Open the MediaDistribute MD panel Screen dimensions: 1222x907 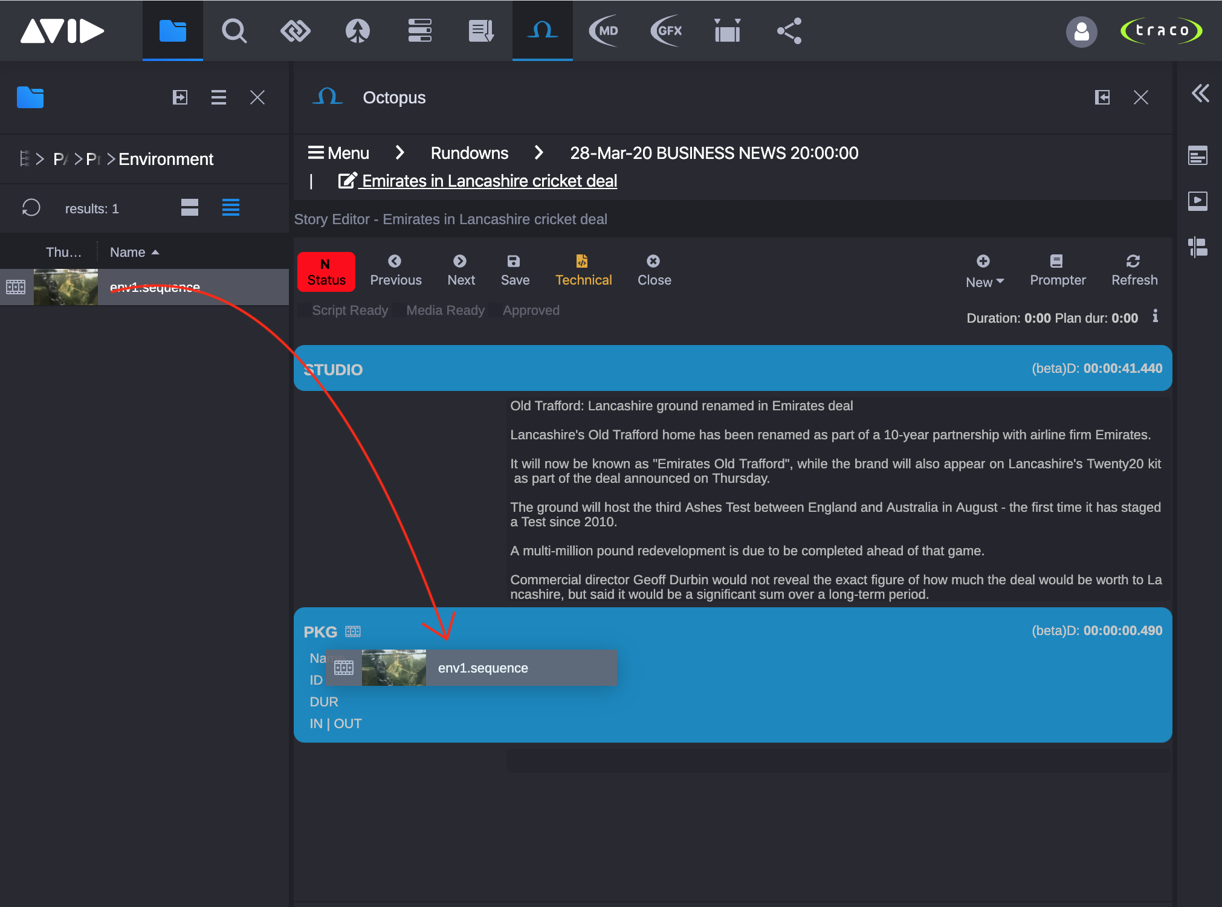(604, 31)
